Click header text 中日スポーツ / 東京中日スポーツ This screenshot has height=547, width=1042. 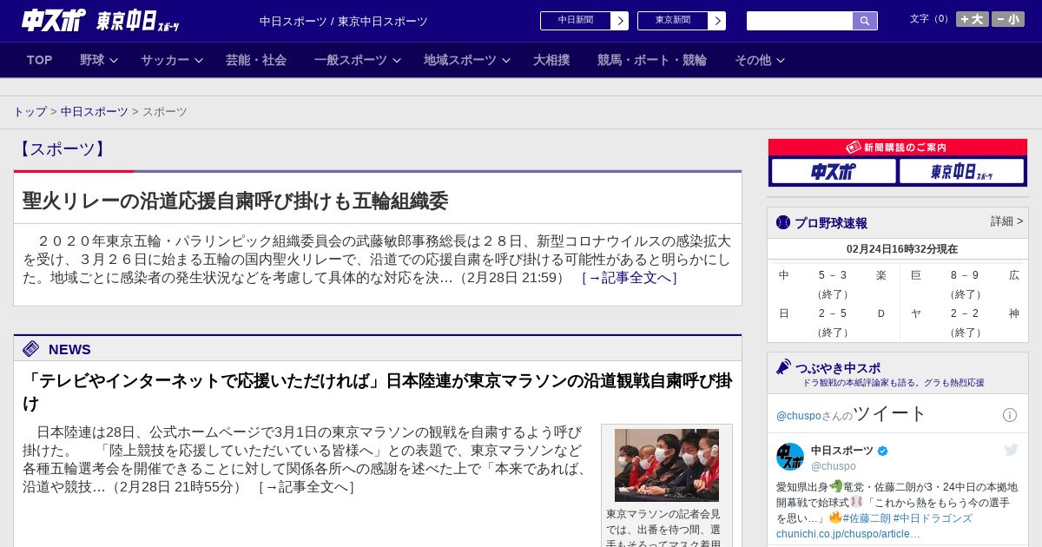[344, 21]
